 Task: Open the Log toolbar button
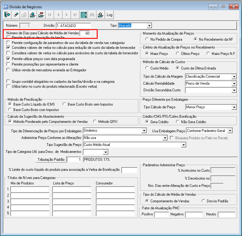click(x=109, y=15)
